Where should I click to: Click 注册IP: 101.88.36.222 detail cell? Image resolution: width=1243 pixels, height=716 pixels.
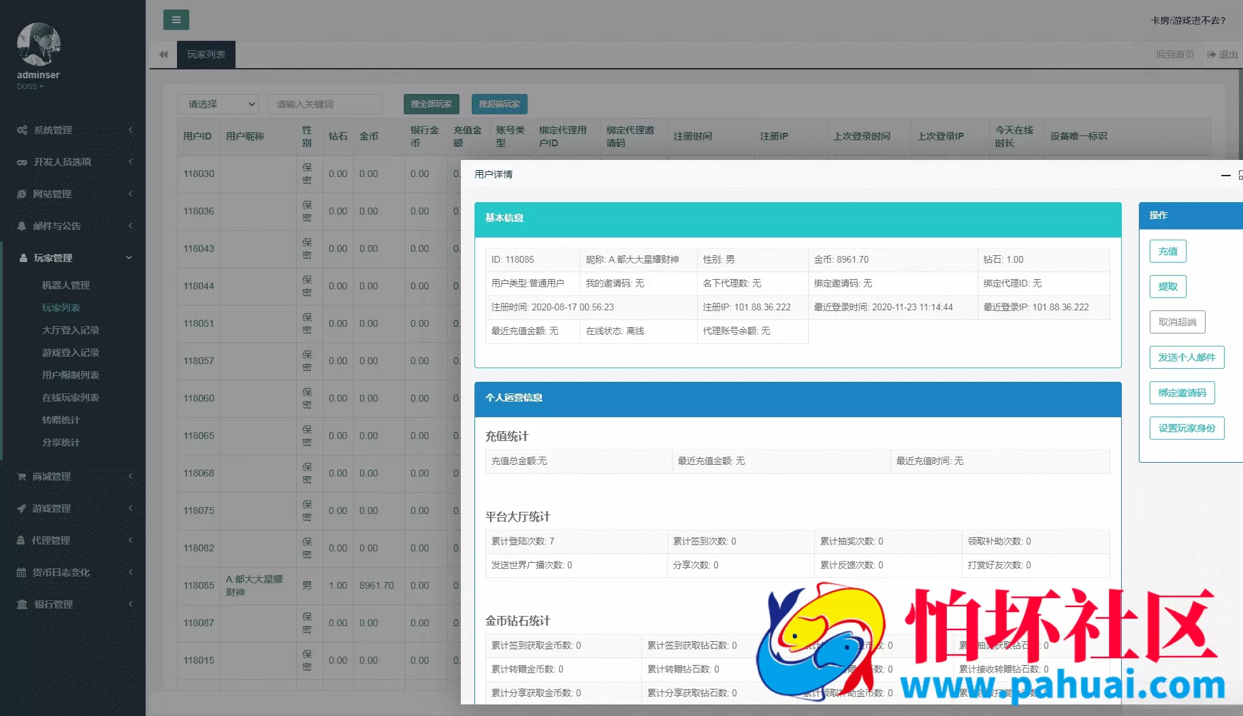753,307
